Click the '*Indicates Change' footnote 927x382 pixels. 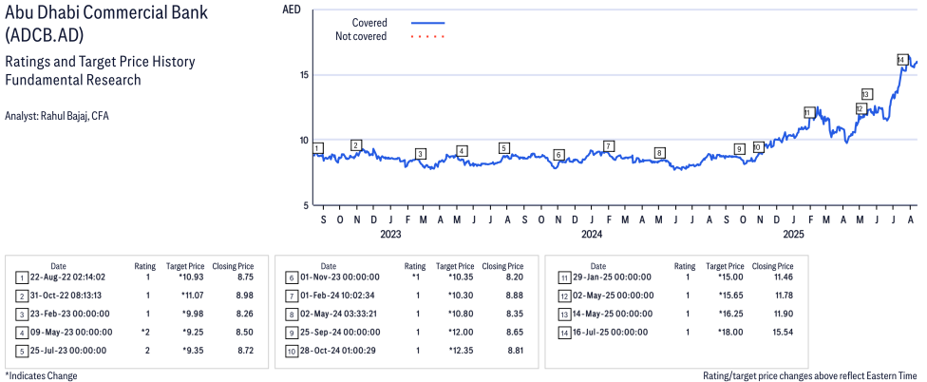point(41,375)
